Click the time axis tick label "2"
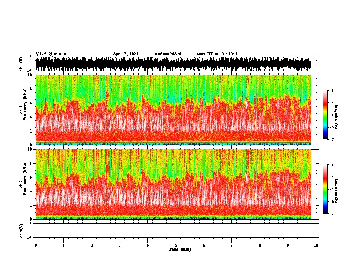Screen dimensions: 356x275 pos(92,245)
